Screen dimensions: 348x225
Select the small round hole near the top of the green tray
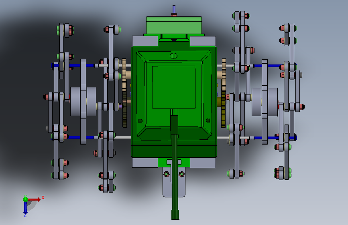coord(173,56)
